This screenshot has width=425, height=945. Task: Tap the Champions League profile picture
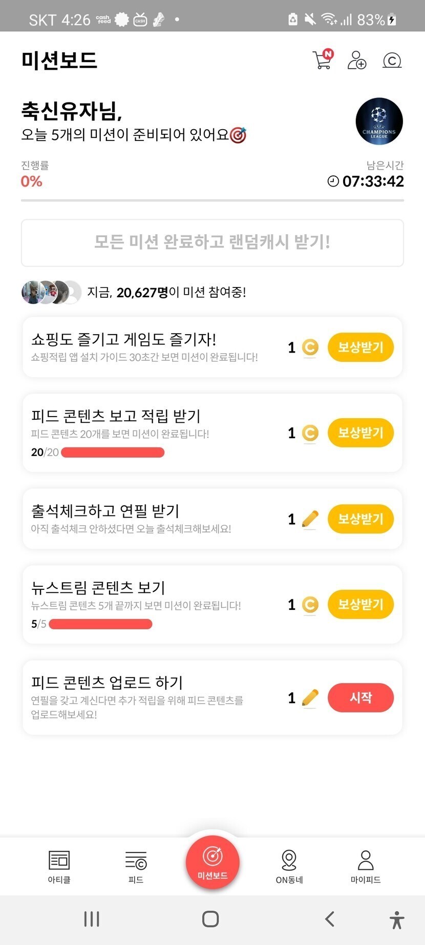(x=379, y=121)
